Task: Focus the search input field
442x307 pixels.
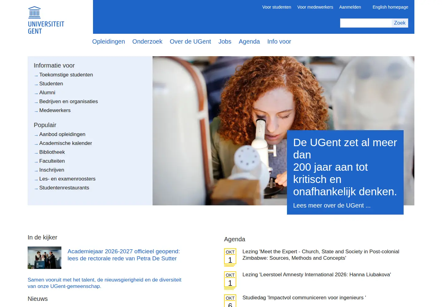Action: pyautogui.click(x=366, y=23)
